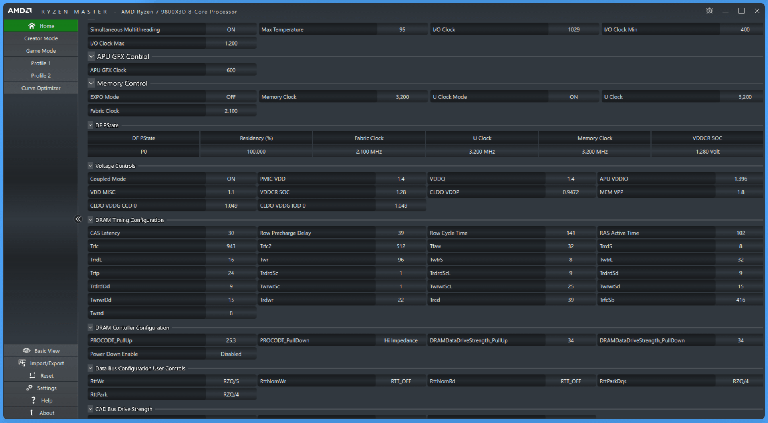Image resolution: width=768 pixels, height=423 pixels.
Task: Click the About info icon
Action: [32, 413]
